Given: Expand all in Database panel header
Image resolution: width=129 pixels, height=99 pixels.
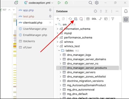Looking at the screenshot, I should click(101, 11).
